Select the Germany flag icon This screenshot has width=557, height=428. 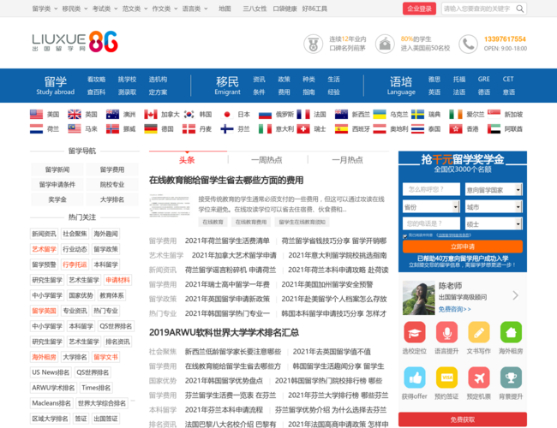coord(151,128)
